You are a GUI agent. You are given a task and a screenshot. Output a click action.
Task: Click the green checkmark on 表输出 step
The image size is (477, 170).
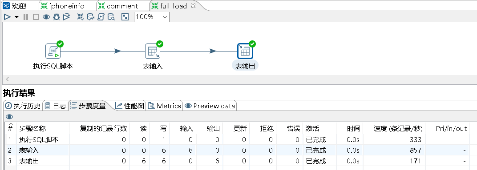(x=252, y=44)
